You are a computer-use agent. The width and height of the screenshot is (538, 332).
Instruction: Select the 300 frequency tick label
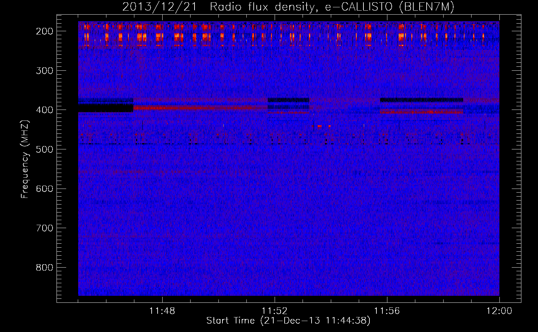45,70
